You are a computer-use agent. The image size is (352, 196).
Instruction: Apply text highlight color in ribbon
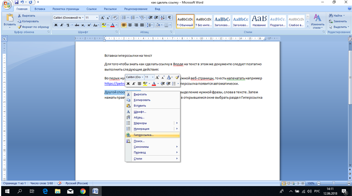coord(104,25)
